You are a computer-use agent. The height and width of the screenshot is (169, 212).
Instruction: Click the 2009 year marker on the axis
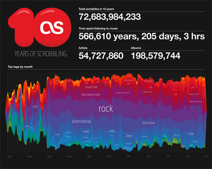click(x=129, y=156)
